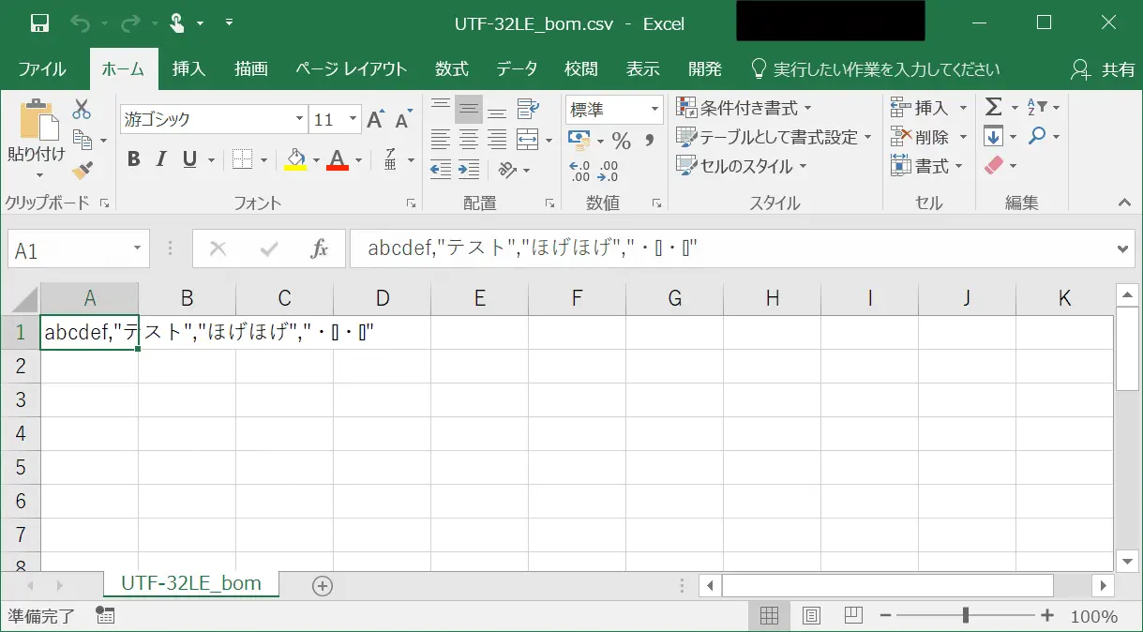This screenshot has height=632, width=1143.
Task: Click the Save icon in title bar
Action: tap(39, 23)
